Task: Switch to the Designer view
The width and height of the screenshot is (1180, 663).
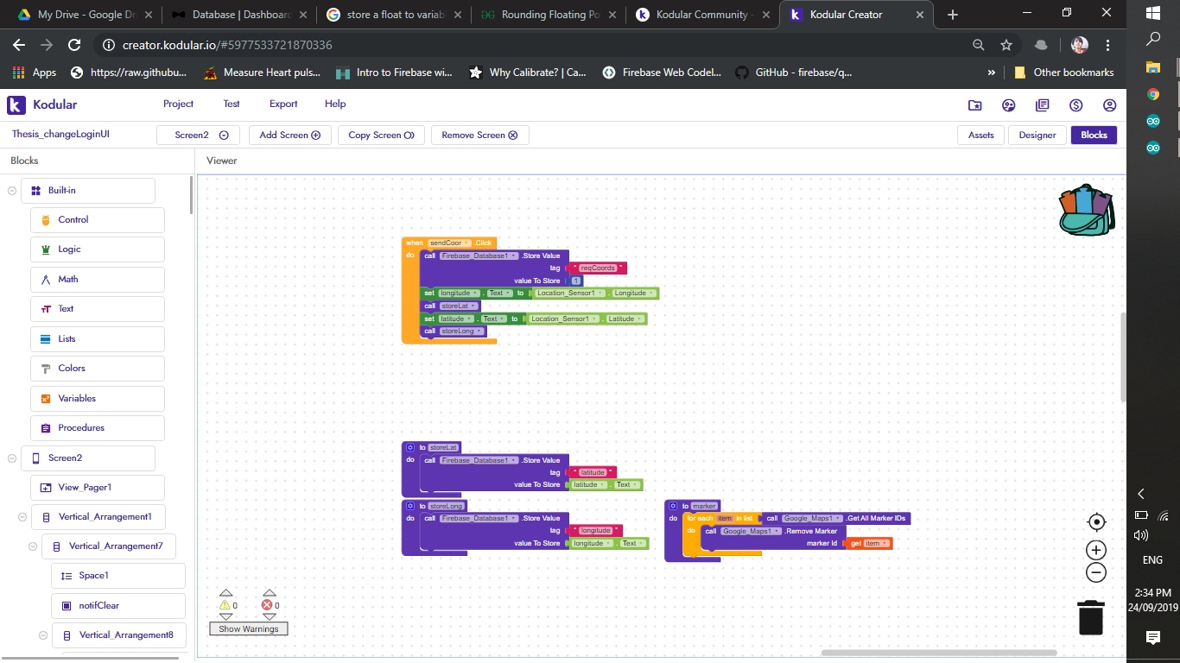Action: 1037,136
